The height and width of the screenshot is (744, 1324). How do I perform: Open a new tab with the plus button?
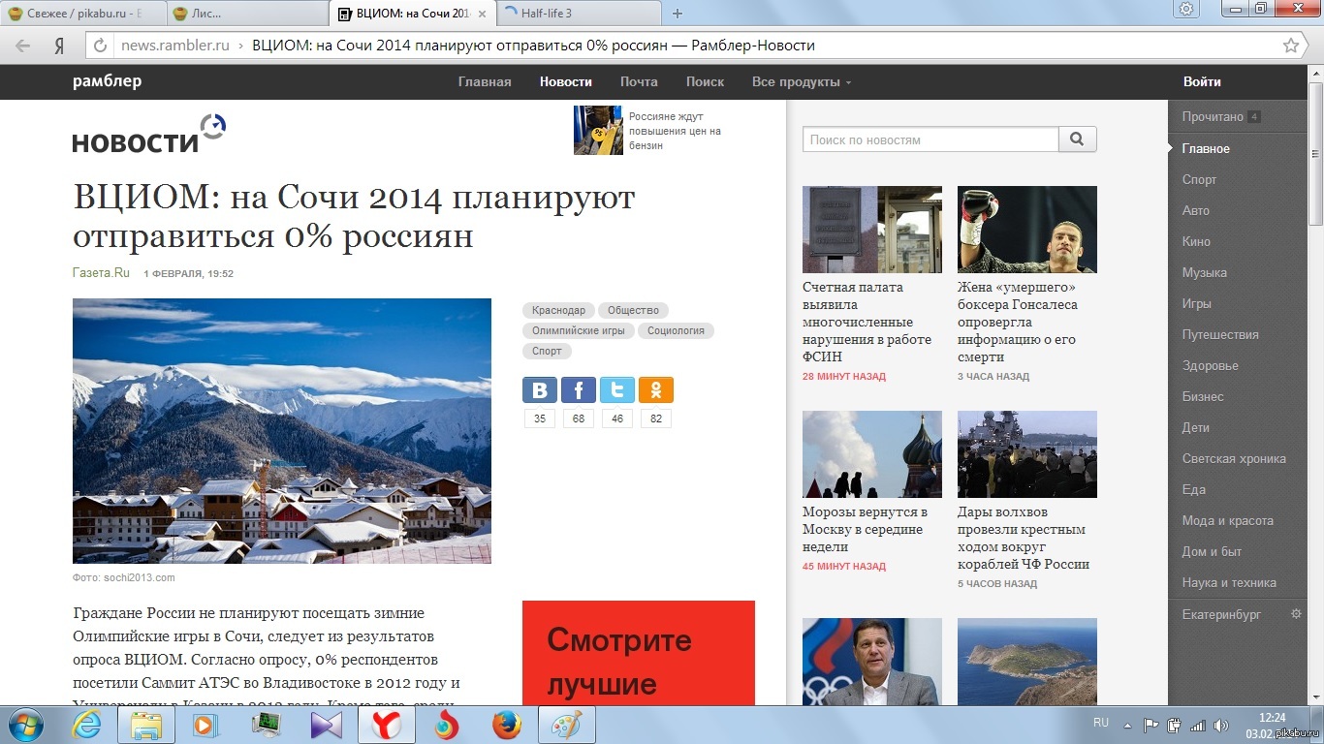click(x=678, y=14)
